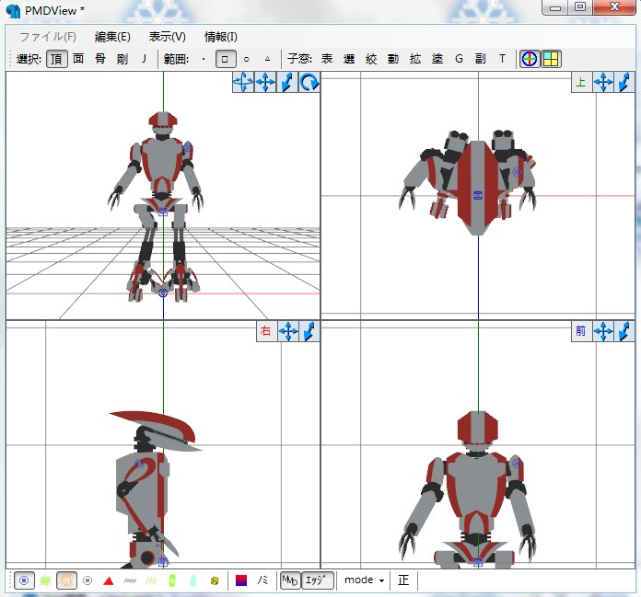Toggle the green scribble vertex display icon
The height and width of the screenshot is (597, 641).
pos(45,580)
